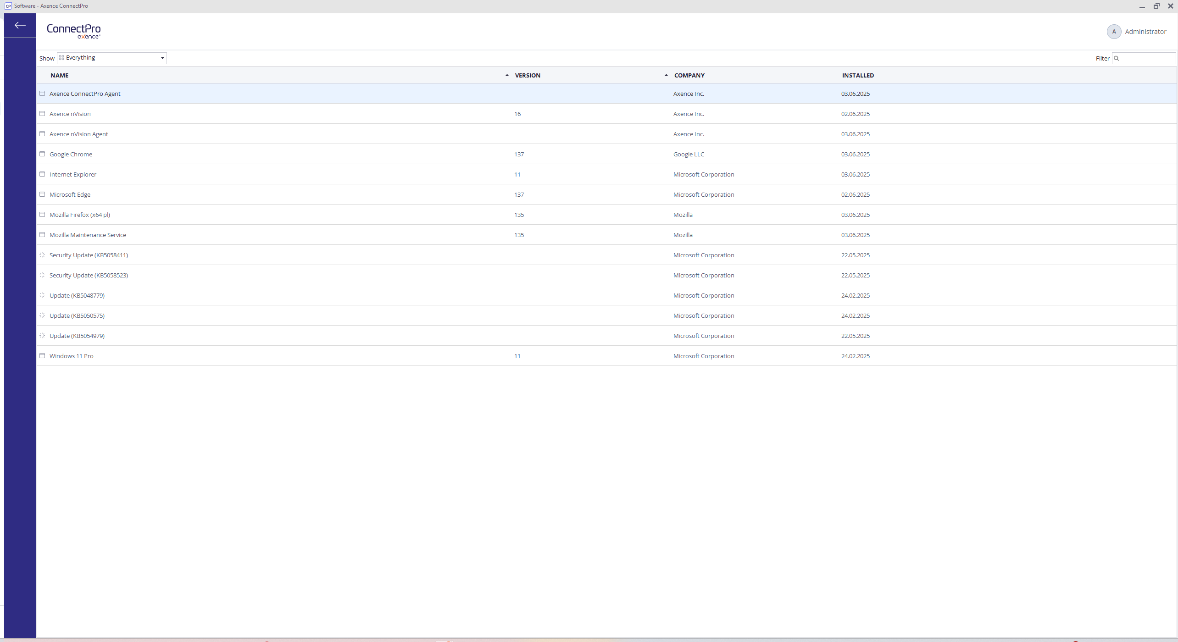Viewport: 1178px width, 642px height.
Task: Select the Mozilla Firefox (x64 pl) entry name
Action: click(80, 215)
